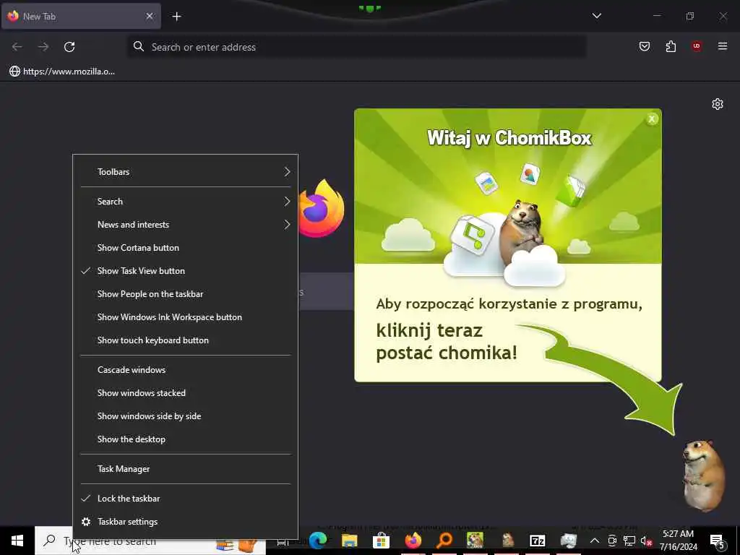Click the taskbar search magnifier icon
Screen dimensions: 740x555
click(x=49, y=541)
